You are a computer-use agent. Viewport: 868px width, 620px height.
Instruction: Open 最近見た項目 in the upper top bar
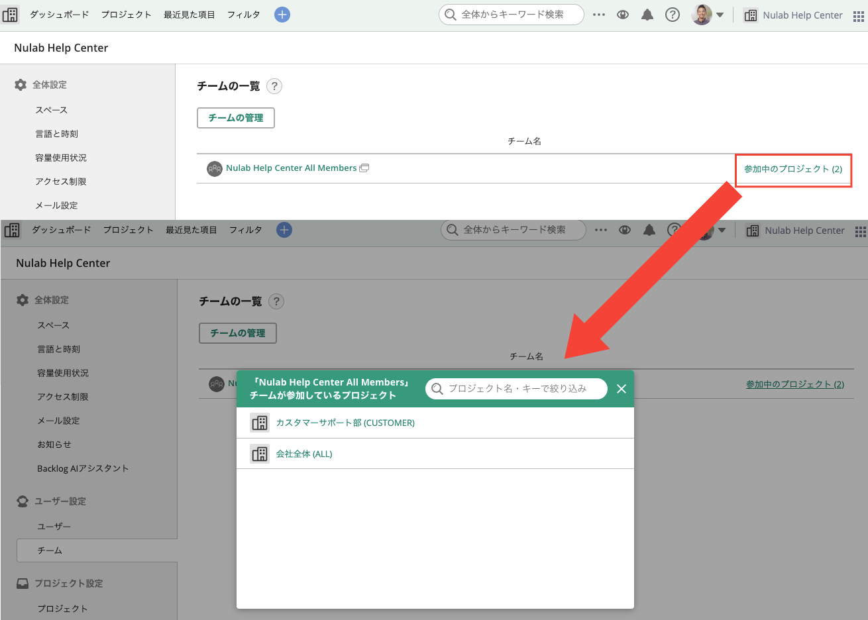(190, 15)
